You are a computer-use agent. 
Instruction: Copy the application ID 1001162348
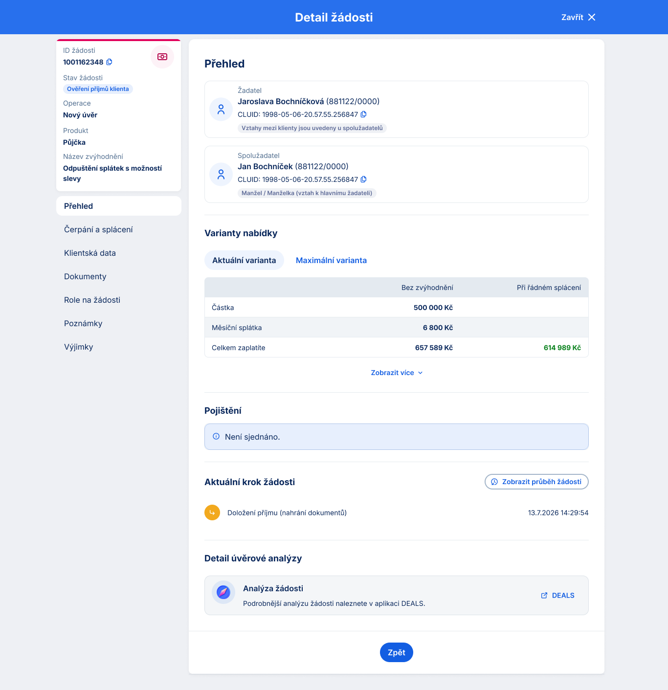[x=109, y=62]
